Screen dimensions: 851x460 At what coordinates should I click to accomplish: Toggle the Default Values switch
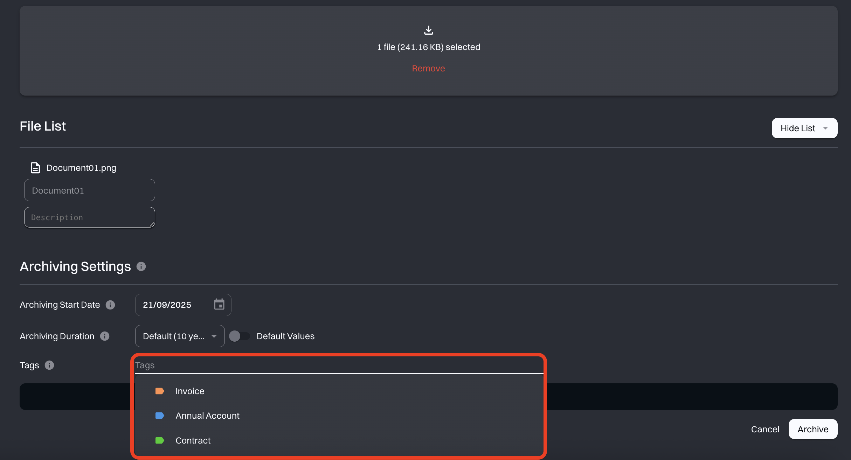(239, 336)
